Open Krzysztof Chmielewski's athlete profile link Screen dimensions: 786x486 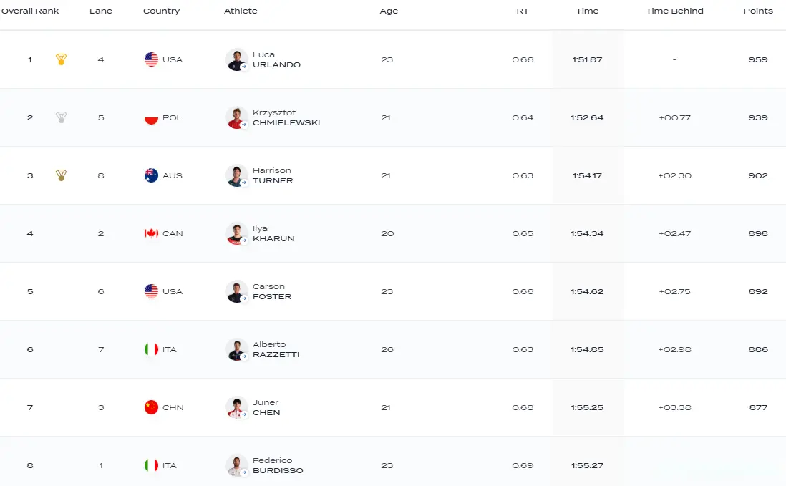click(x=286, y=117)
